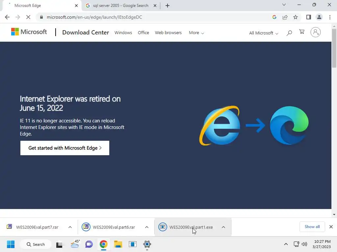Open the Windows Start menu
Image resolution: width=337 pixels, height=252 pixels.
(x=11, y=244)
